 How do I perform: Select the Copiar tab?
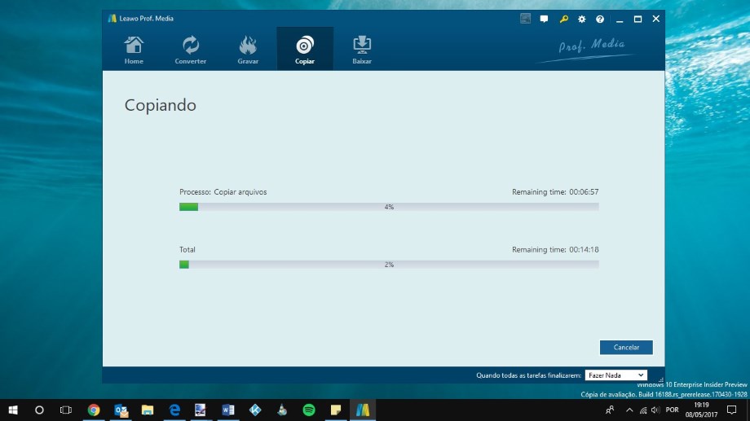(x=305, y=50)
